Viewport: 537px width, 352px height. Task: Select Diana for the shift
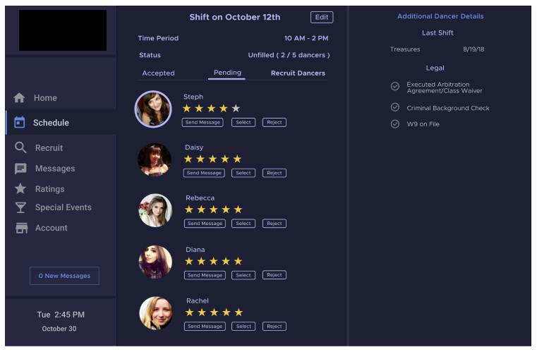(x=243, y=275)
